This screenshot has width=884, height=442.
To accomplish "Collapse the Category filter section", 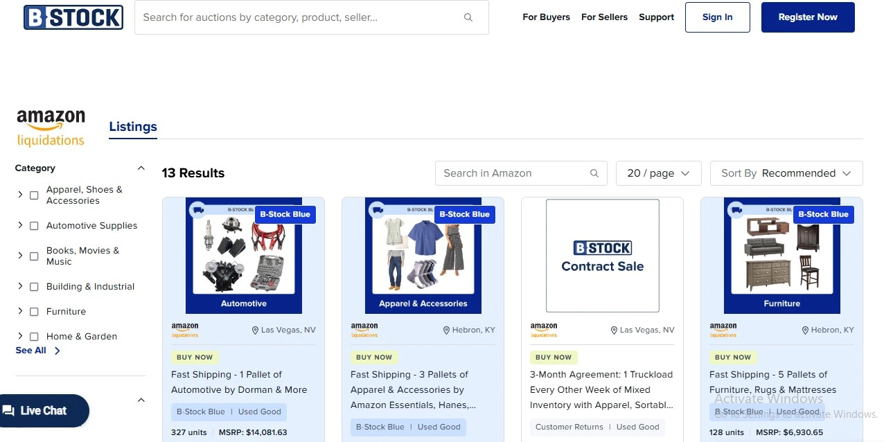I will [141, 168].
